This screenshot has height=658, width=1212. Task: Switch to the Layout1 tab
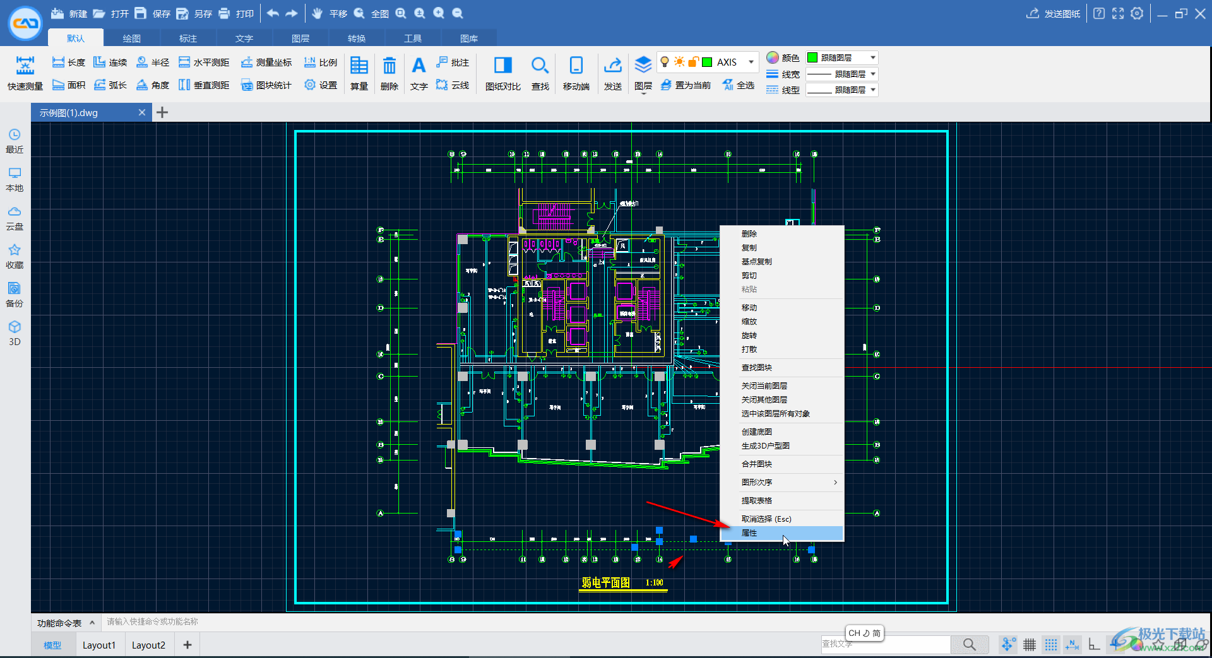click(99, 645)
